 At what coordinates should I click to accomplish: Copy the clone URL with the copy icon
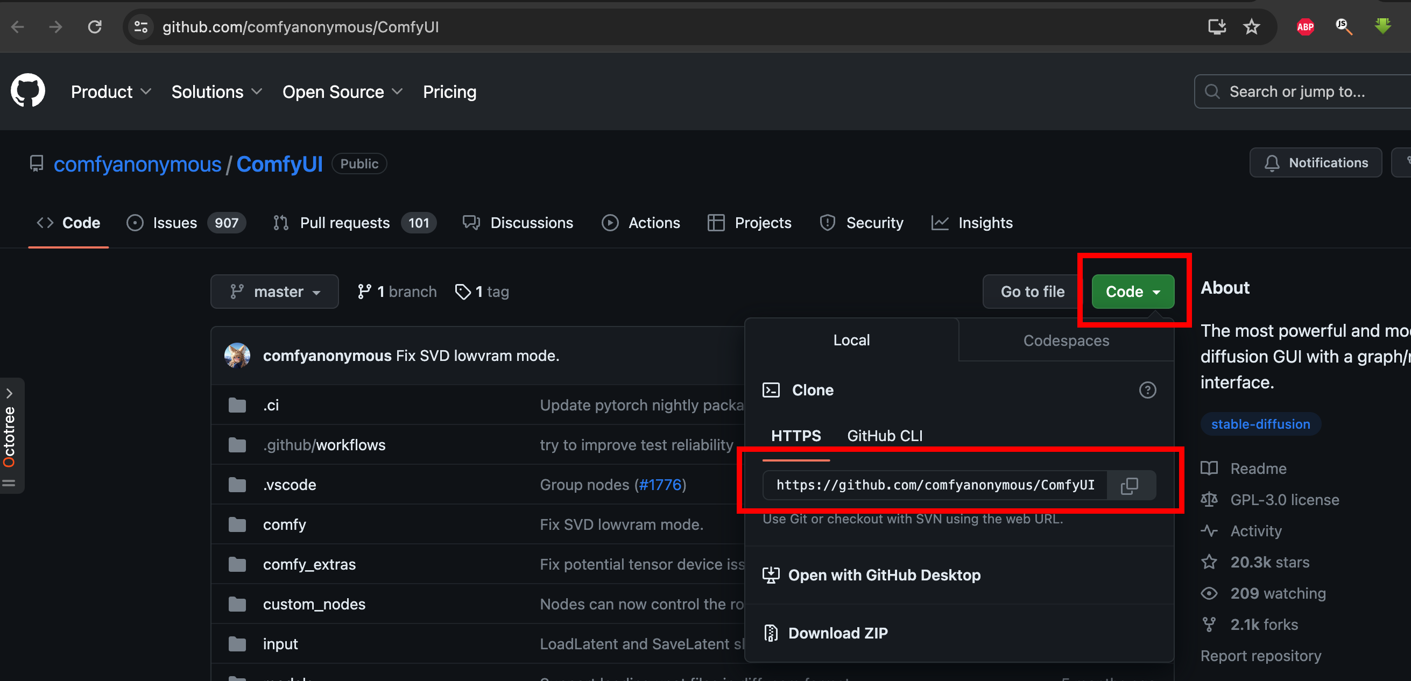[x=1130, y=485]
